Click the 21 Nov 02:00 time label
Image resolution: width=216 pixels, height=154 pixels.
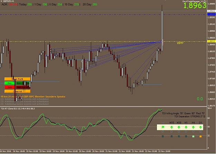click(x=111, y=151)
